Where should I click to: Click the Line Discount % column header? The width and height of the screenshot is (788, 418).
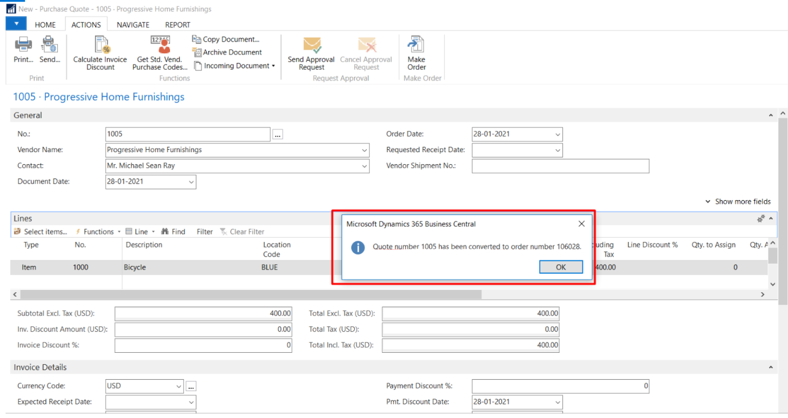652,245
